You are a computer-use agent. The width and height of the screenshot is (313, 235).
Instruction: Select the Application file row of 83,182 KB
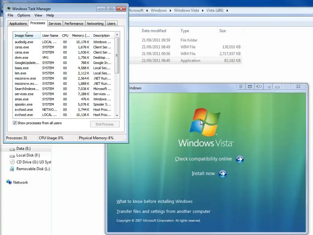[x=185, y=61]
